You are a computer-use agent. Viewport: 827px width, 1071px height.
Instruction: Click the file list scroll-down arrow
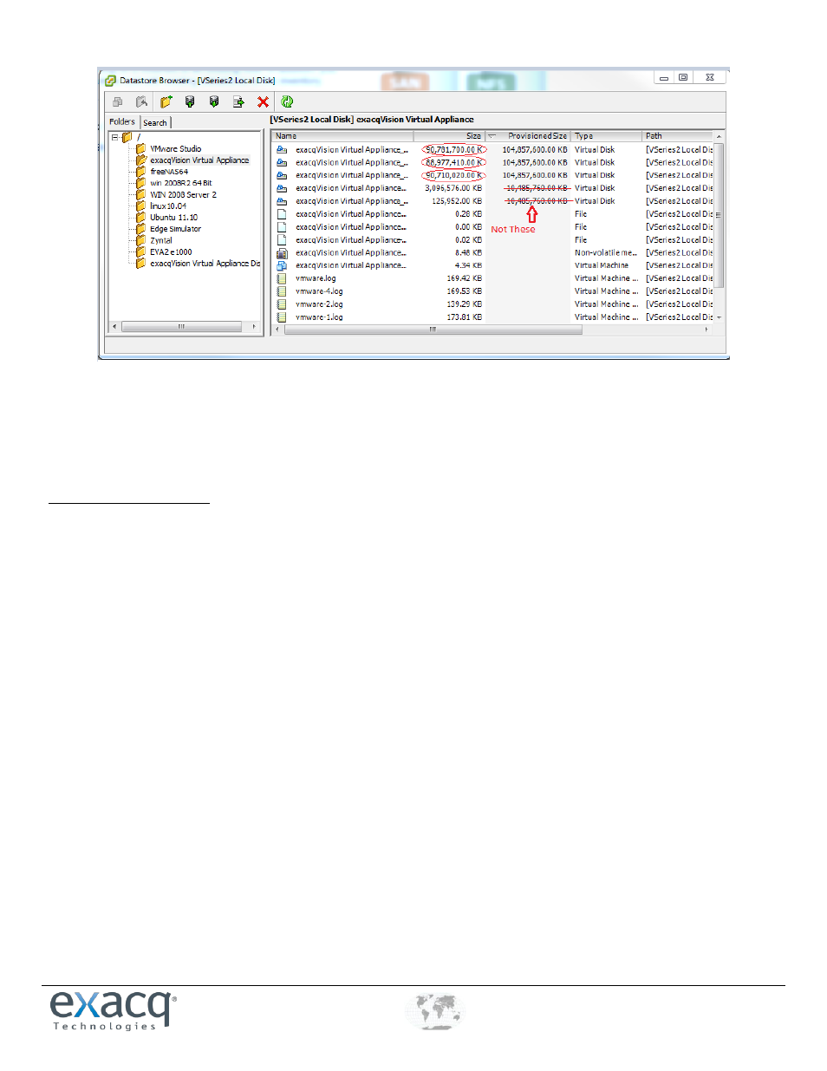tap(719, 318)
